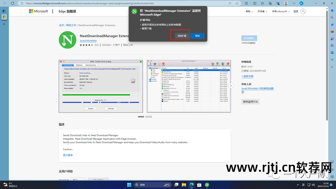Add new tab with left sidebar plus
Viewport: 336px width, 189px height.
[4, 24]
